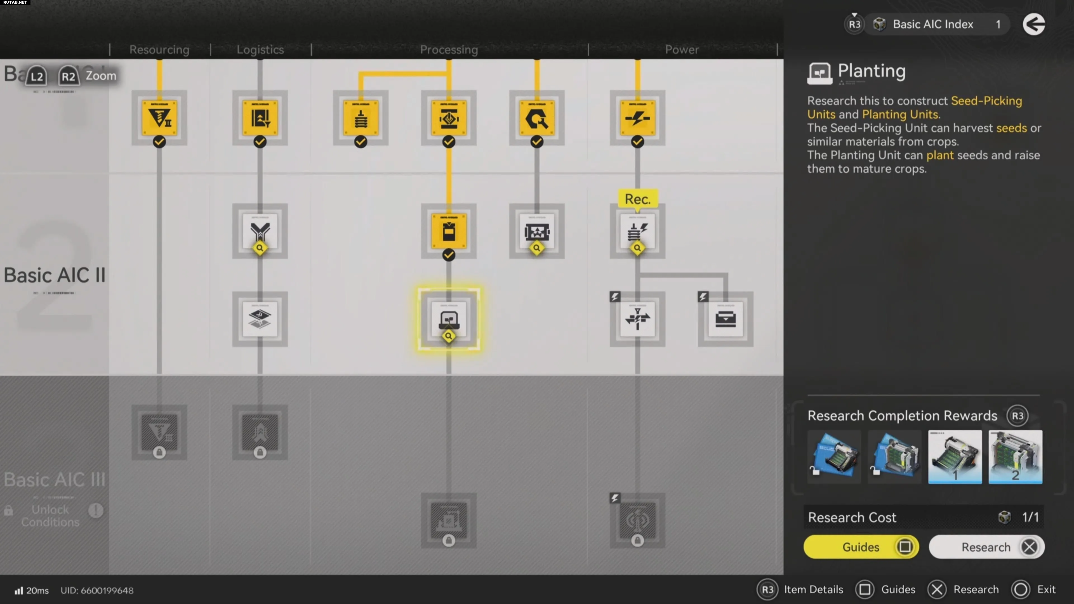Open the layered platform node under Logistics

click(260, 319)
